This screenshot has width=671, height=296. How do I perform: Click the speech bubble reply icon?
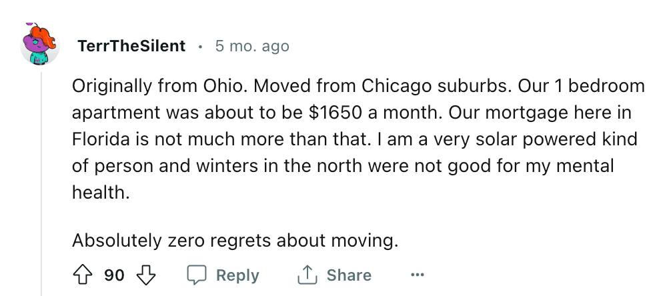coord(197,275)
